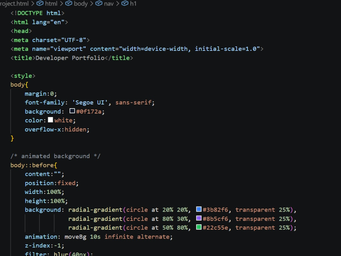Click the circle at 50% 80% text

pyautogui.click(x=157, y=228)
